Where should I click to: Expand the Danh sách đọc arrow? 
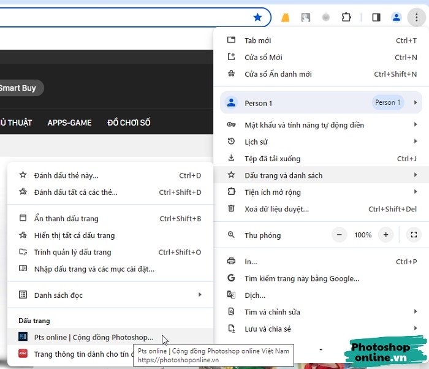(200, 295)
